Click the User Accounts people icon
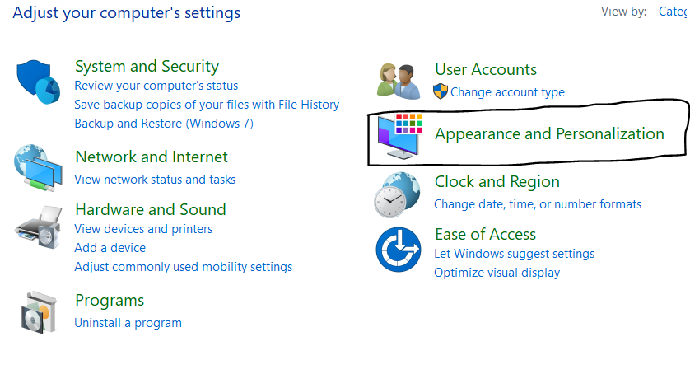This screenshot has width=690, height=388. pos(399,80)
